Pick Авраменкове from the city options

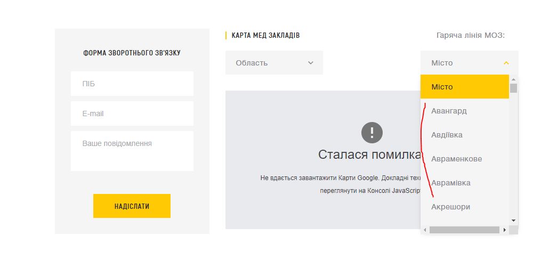(x=456, y=159)
